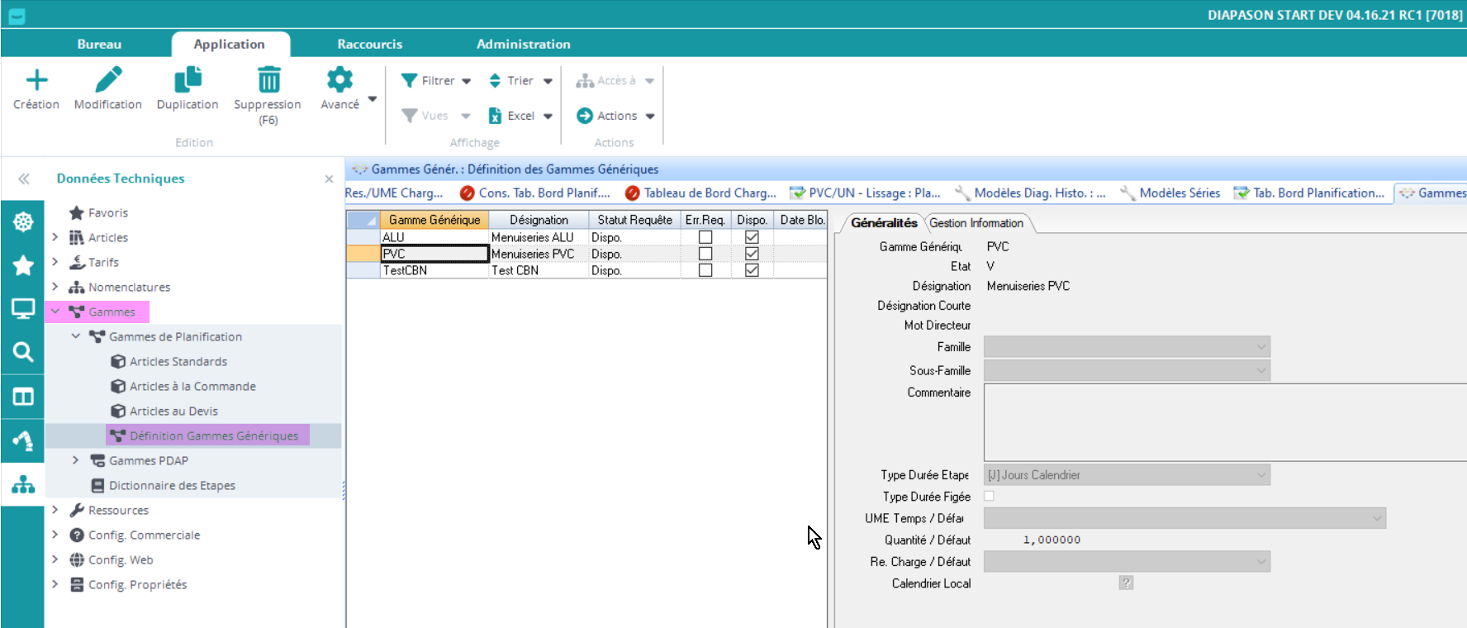Viewport: 1467px width, 628px height.
Task: Close the Données Techniques panel
Action: click(329, 178)
